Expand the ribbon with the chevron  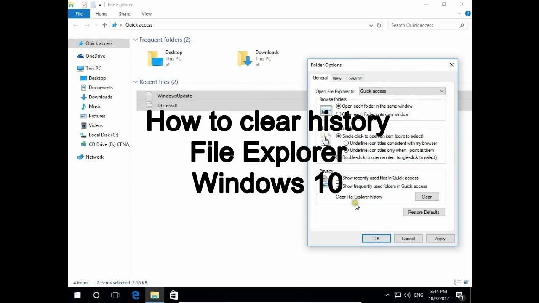(459, 13)
